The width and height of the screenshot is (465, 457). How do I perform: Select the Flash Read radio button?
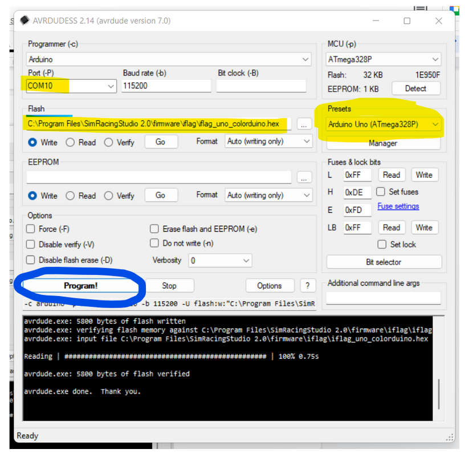pyautogui.click(x=70, y=142)
